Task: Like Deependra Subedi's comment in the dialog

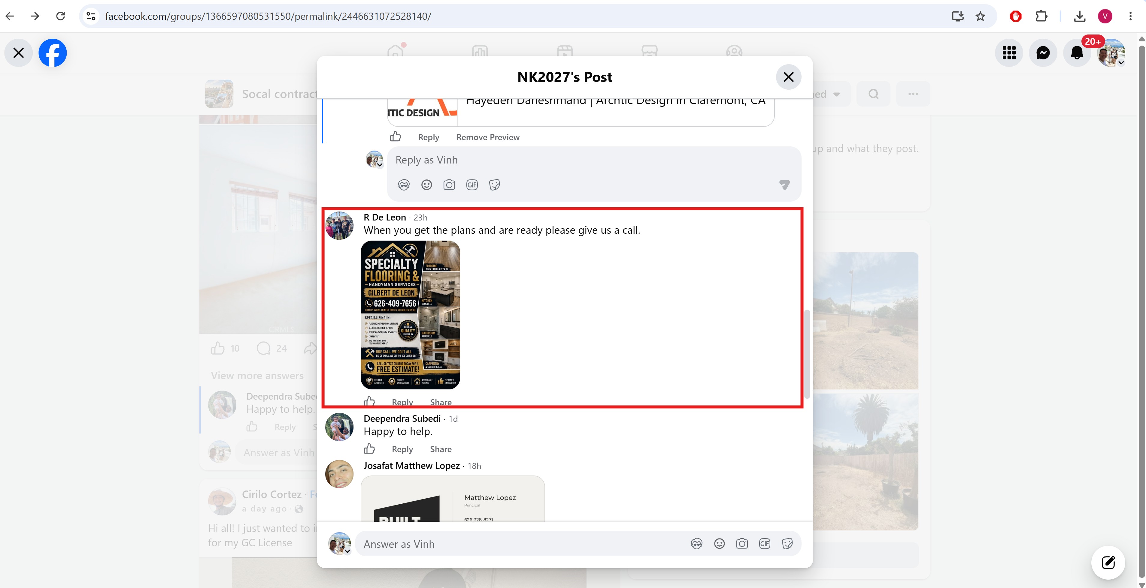Action: tap(369, 449)
